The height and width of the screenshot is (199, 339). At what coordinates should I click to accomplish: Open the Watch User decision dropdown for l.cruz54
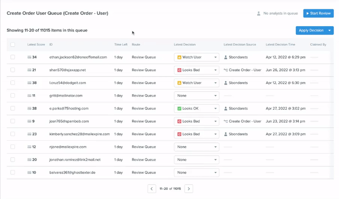(197, 83)
